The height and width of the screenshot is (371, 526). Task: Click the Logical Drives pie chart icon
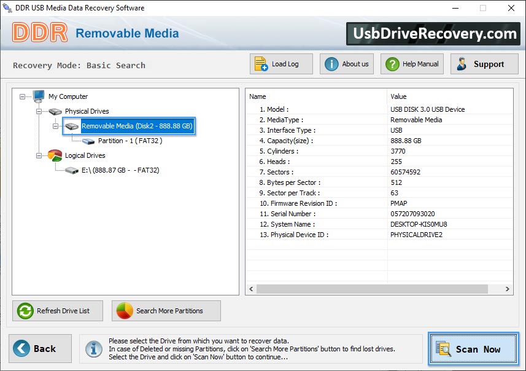[x=55, y=155]
